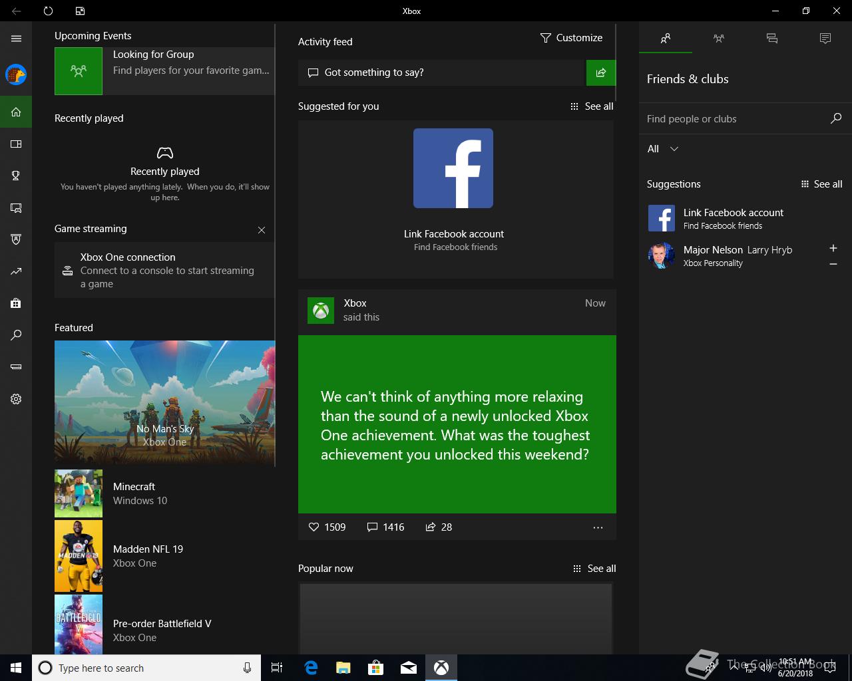Open the Connection console icon in sidebar

coord(16,367)
